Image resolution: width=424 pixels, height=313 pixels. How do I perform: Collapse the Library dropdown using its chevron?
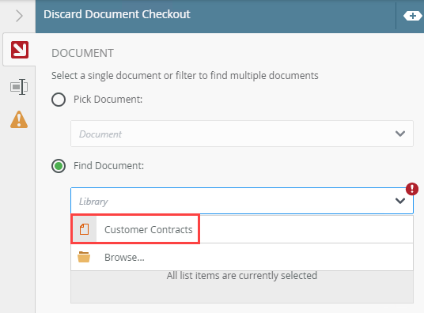(400, 201)
